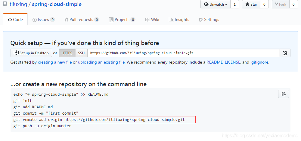The width and height of the screenshot is (301, 141).
Task: Click the 'git init' command line
Action: point(23,100)
